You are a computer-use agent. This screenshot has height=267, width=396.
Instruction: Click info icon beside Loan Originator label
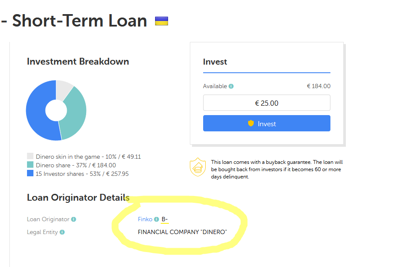pos(74,220)
